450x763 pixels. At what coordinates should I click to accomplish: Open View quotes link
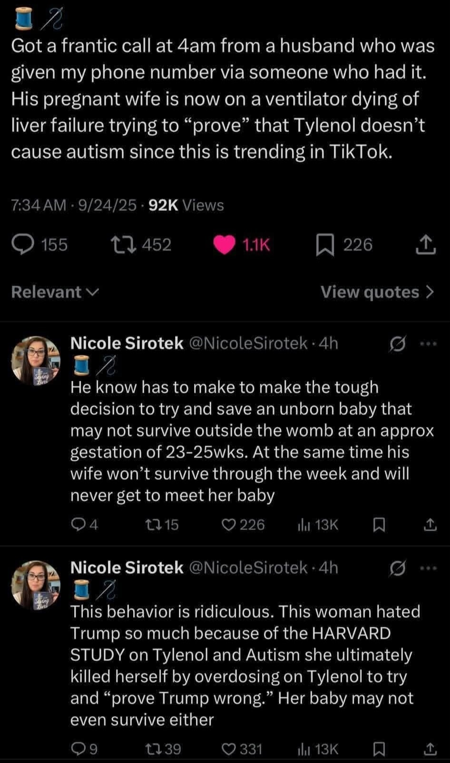(377, 292)
